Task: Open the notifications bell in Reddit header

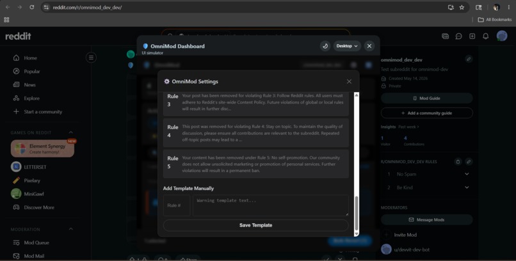Action: point(486,36)
